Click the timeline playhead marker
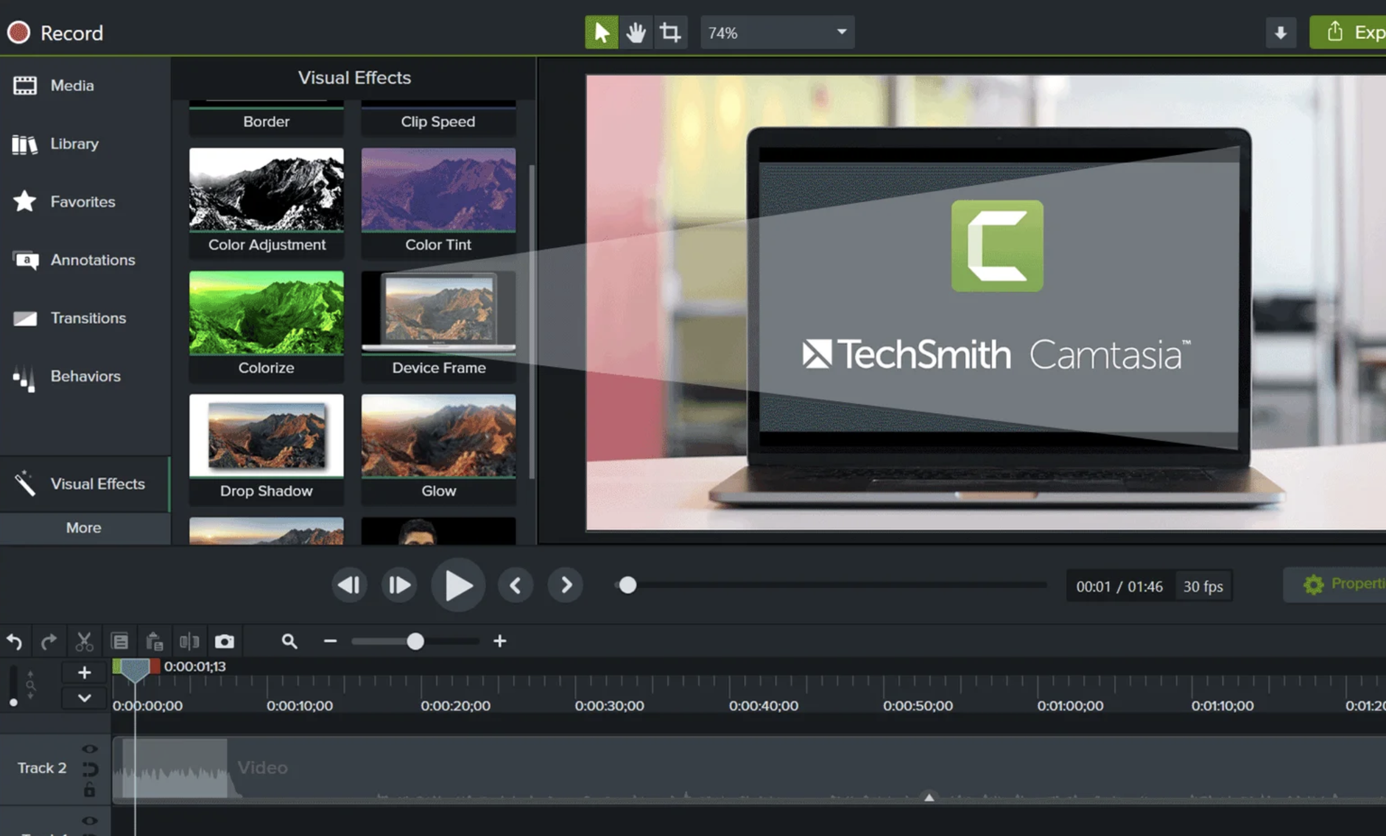Image resolution: width=1386 pixels, height=836 pixels. click(135, 670)
